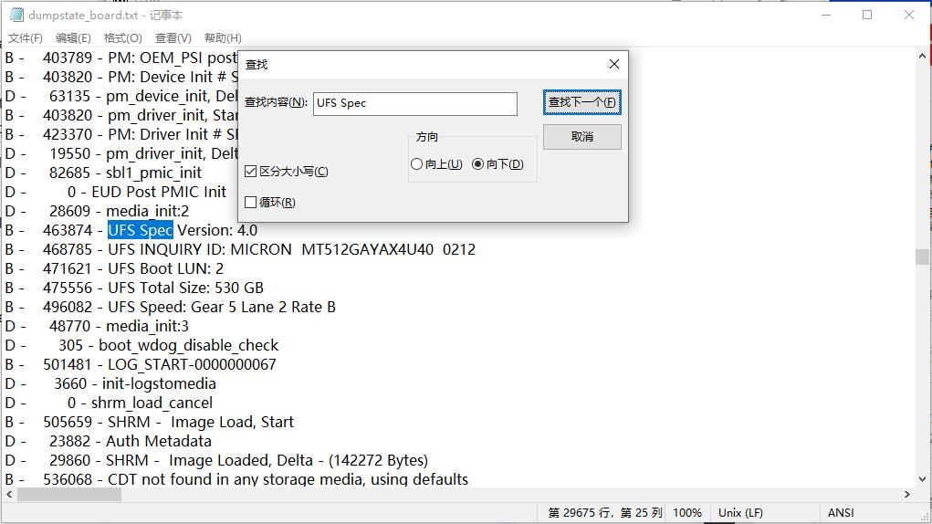Click the vertical scrollbar down arrow
932x524 pixels.
coord(922,479)
